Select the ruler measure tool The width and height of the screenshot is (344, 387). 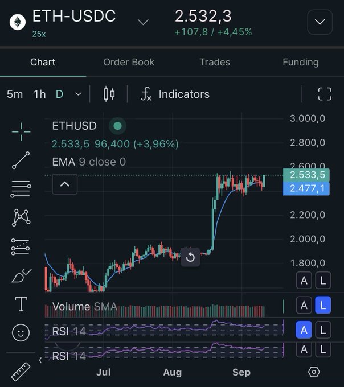tap(21, 372)
